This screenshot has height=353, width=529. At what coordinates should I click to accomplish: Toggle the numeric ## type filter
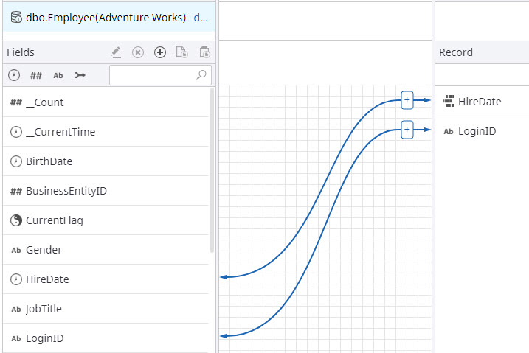(36, 75)
